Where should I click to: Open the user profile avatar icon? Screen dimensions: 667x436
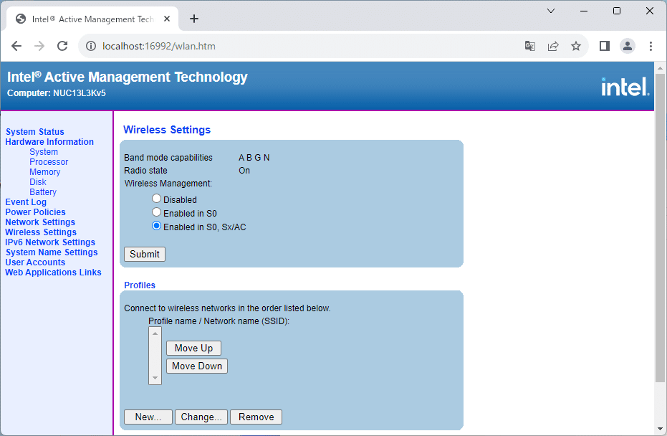628,46
